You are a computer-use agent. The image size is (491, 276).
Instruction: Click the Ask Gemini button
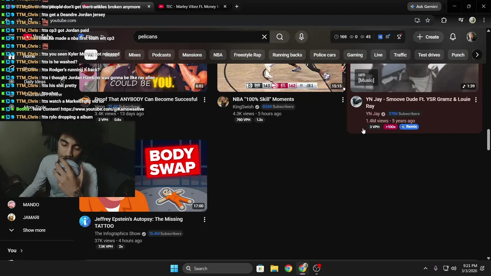pyautogui.click(x=425, y=7)
